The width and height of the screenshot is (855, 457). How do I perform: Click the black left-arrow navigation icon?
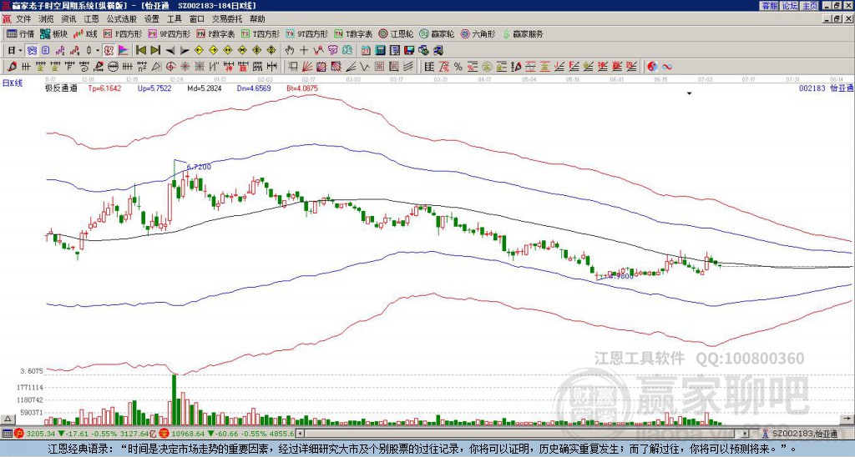click(170, 51)
